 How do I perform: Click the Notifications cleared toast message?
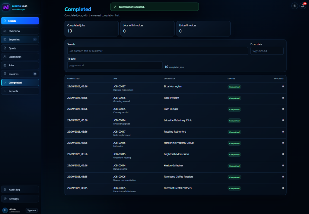[154, 7]
